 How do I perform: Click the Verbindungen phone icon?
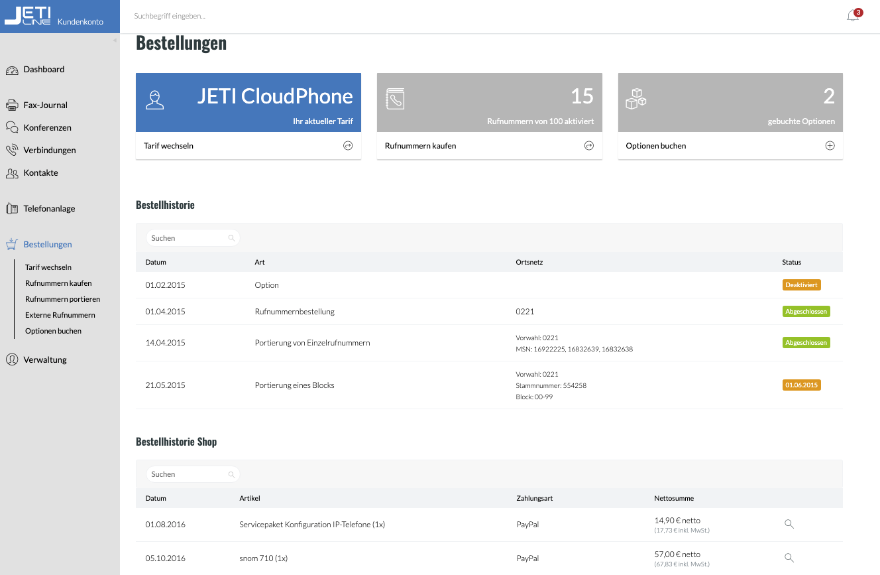click(x=12, y=150)
